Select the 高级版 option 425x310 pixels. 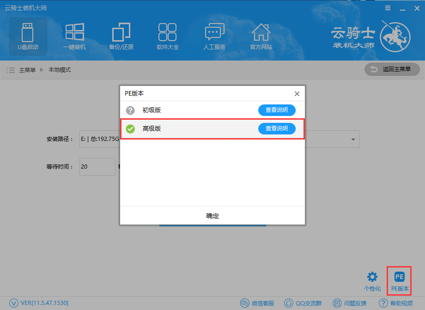[212, 129]
